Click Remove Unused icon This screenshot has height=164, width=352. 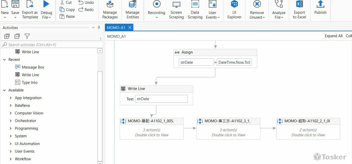click(x=257, y=4)
